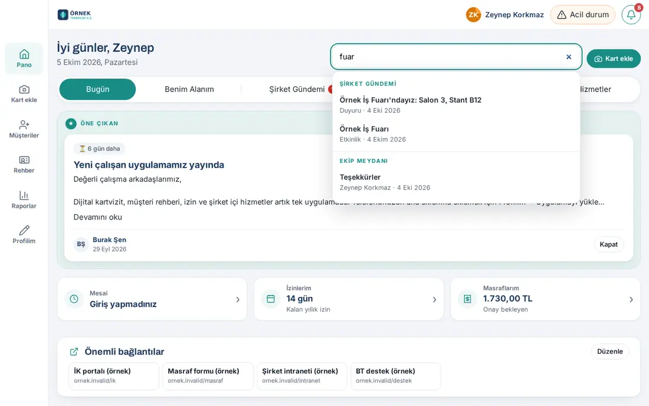The width and height of the screenshot is (649, 406).
Task: Click the Örnek company logo
Action: [74, 15]
